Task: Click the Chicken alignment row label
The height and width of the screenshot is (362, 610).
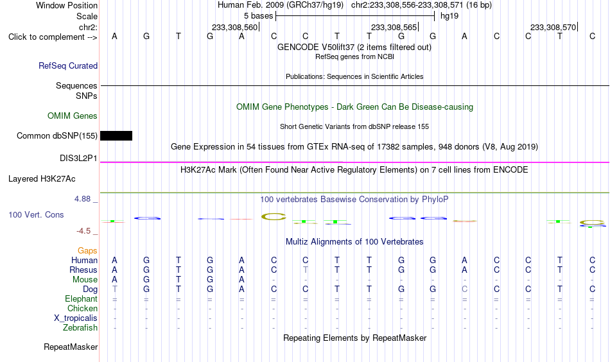Action: tap(82, 308)
